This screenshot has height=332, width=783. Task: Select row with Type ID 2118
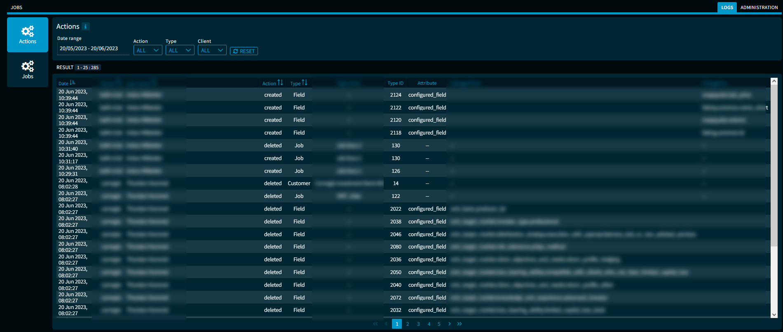click(x=413, y=133)
